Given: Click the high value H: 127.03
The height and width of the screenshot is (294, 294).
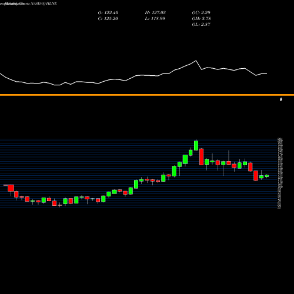Looking at the screenshot, I should [x=155, y=13].
